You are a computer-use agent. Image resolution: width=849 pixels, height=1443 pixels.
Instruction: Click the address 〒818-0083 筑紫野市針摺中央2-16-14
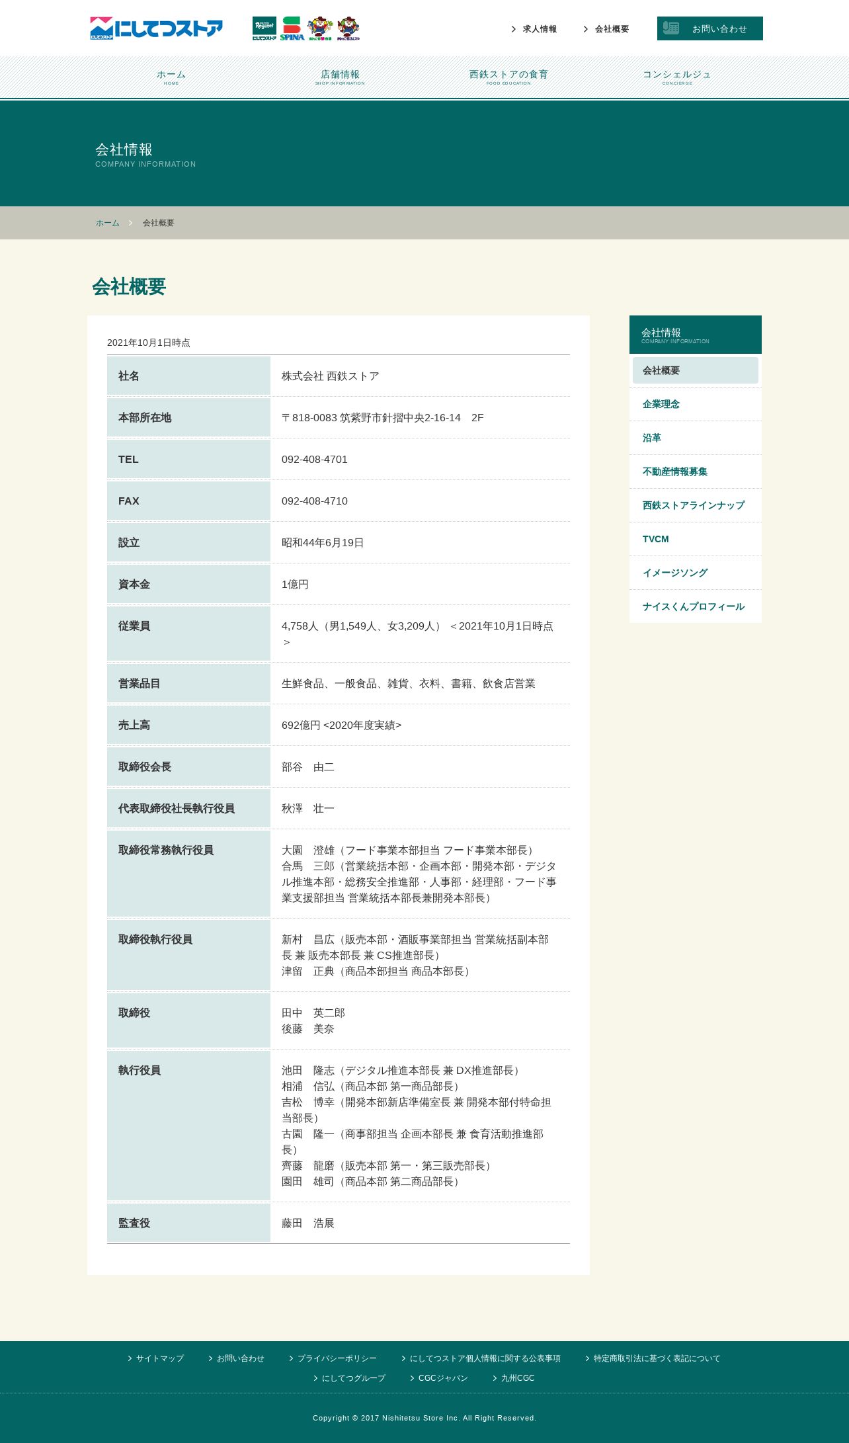click(x=371, y=418)
